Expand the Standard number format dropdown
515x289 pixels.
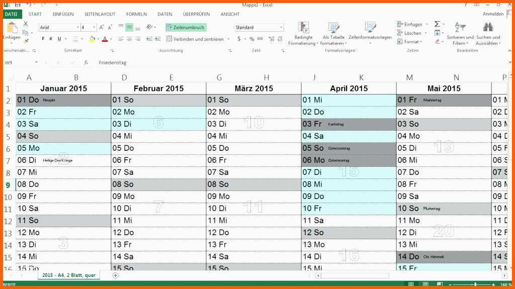tap(281, 28)
